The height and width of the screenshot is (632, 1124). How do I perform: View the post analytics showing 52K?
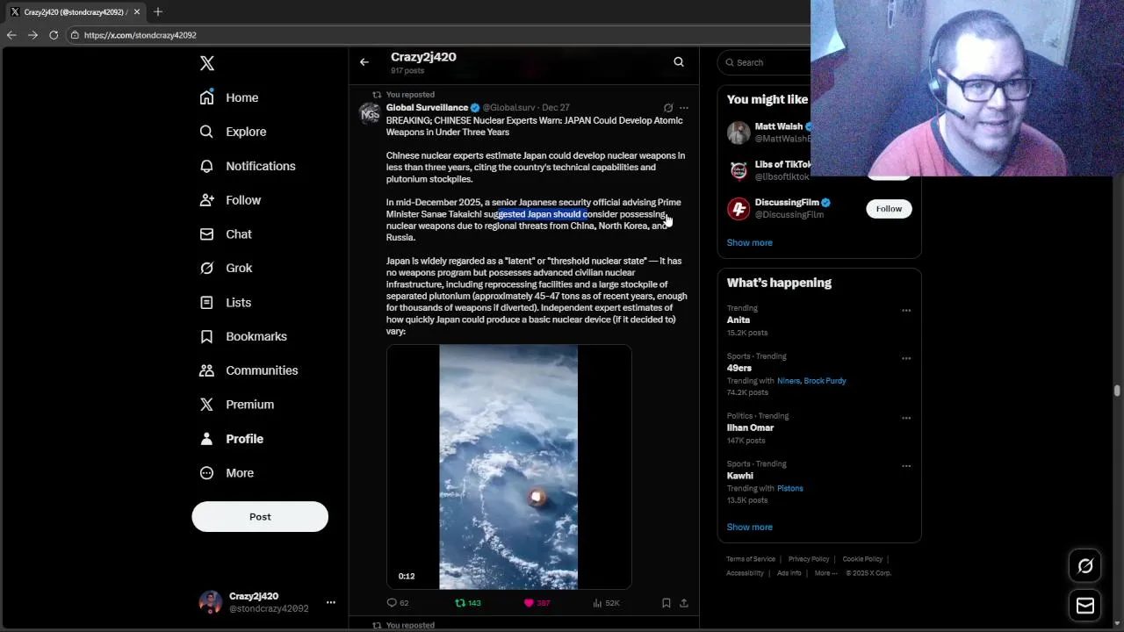click(x=606, y=603)
